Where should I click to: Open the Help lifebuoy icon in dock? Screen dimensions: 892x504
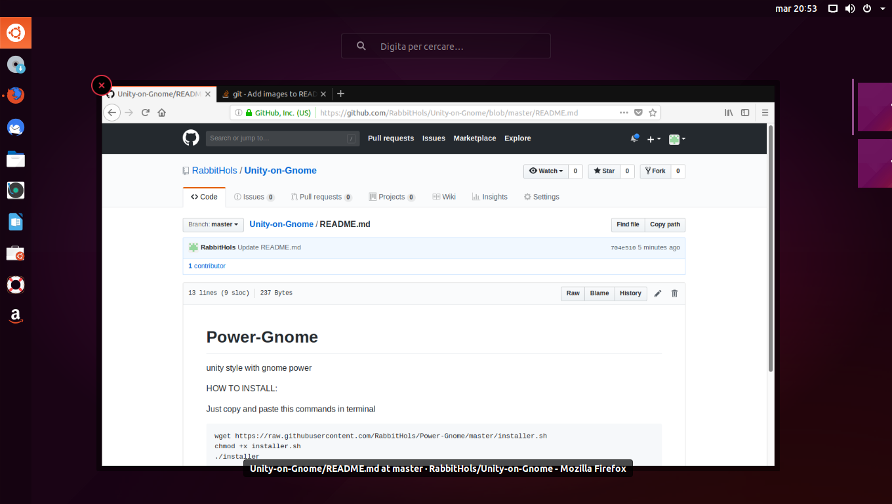[x=16, y=285]
